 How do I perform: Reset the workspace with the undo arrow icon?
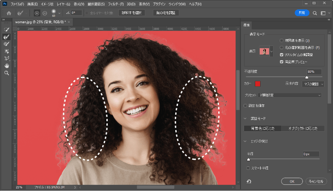[x=249, y=182]
